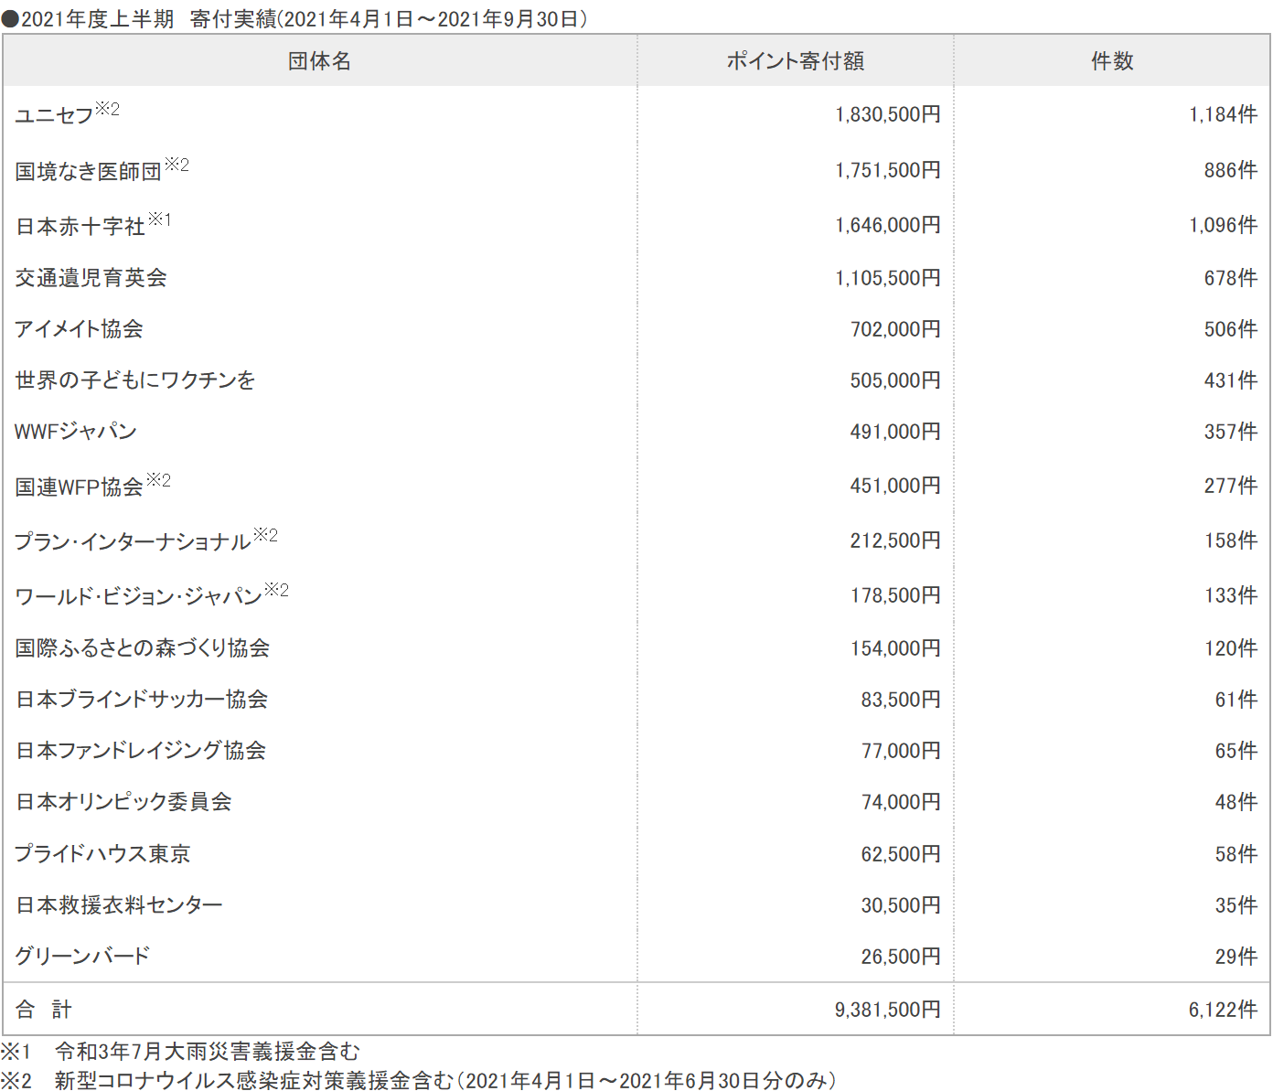Select 日本ブラインドサッカー協会 organization name

coord(142,700)
